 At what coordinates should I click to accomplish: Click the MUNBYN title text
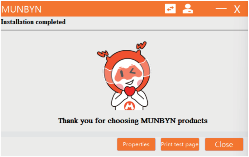[22, 9]
